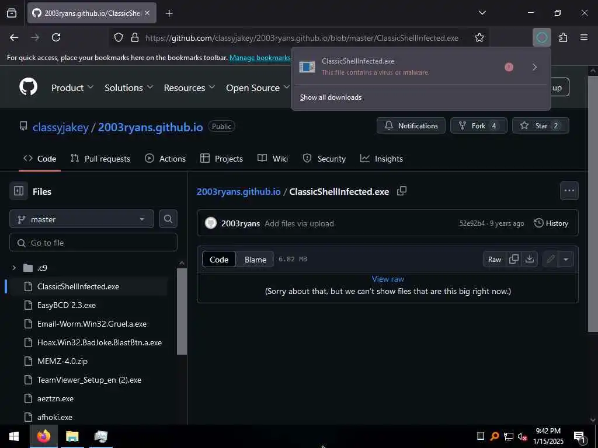Viewport: 598px width, 448px height.
Task: Open the GitHub homepage logo
Action: pyautogui.click(x=29, y=87)
